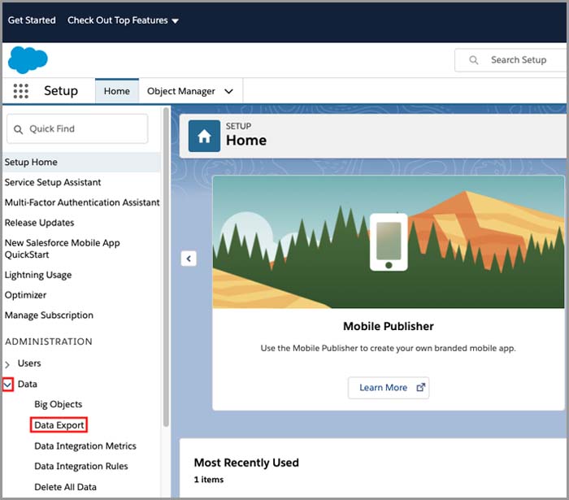This screenshot has width=569, height=500.
Task: Click the magnifier icon in Search Setup
Action: click(x=474, y=60)
